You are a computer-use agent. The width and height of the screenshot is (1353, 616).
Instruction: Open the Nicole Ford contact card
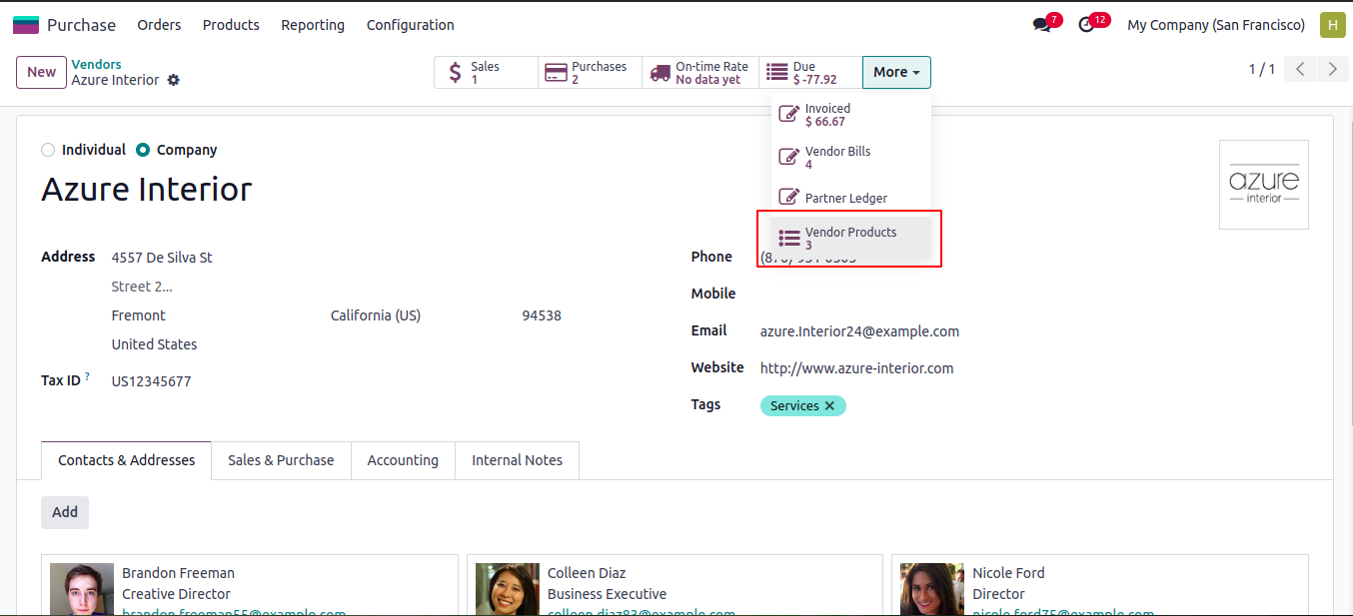pyautogui.click(x=1099, y=586)
